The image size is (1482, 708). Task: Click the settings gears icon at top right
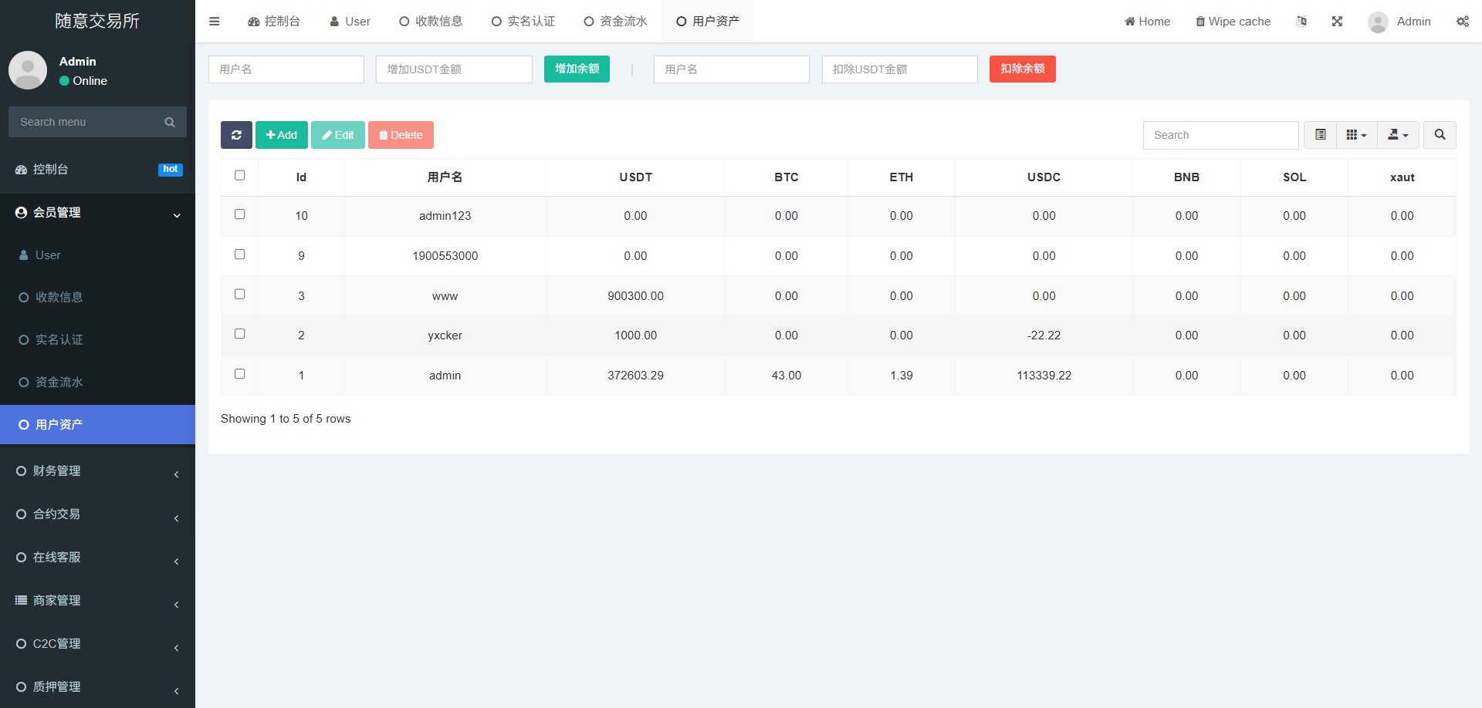click(x=1462, y=22)
